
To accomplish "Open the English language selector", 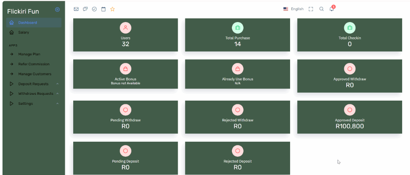I will point(293,9).
